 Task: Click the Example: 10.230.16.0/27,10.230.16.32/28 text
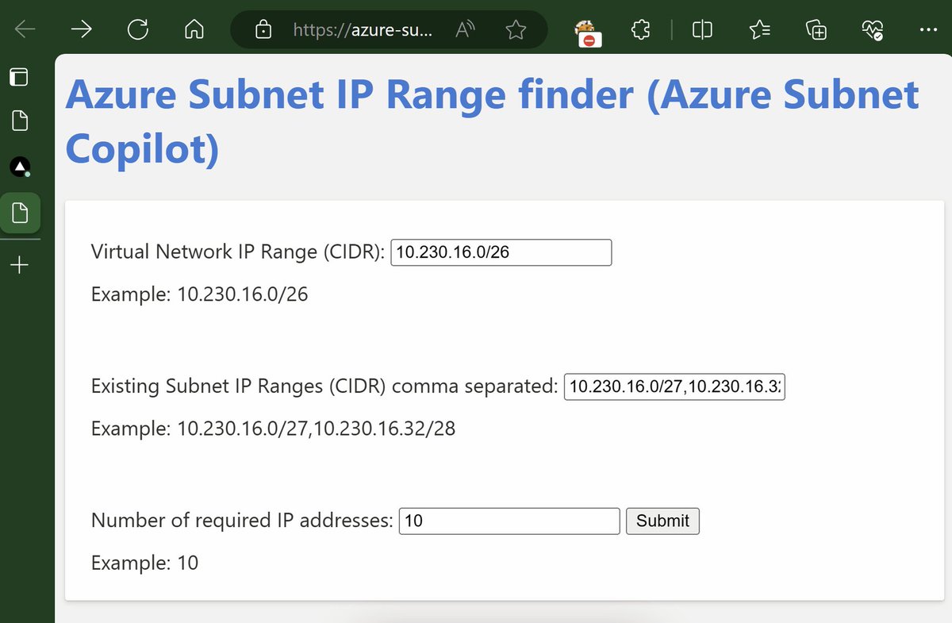click(x=274, y=429)
